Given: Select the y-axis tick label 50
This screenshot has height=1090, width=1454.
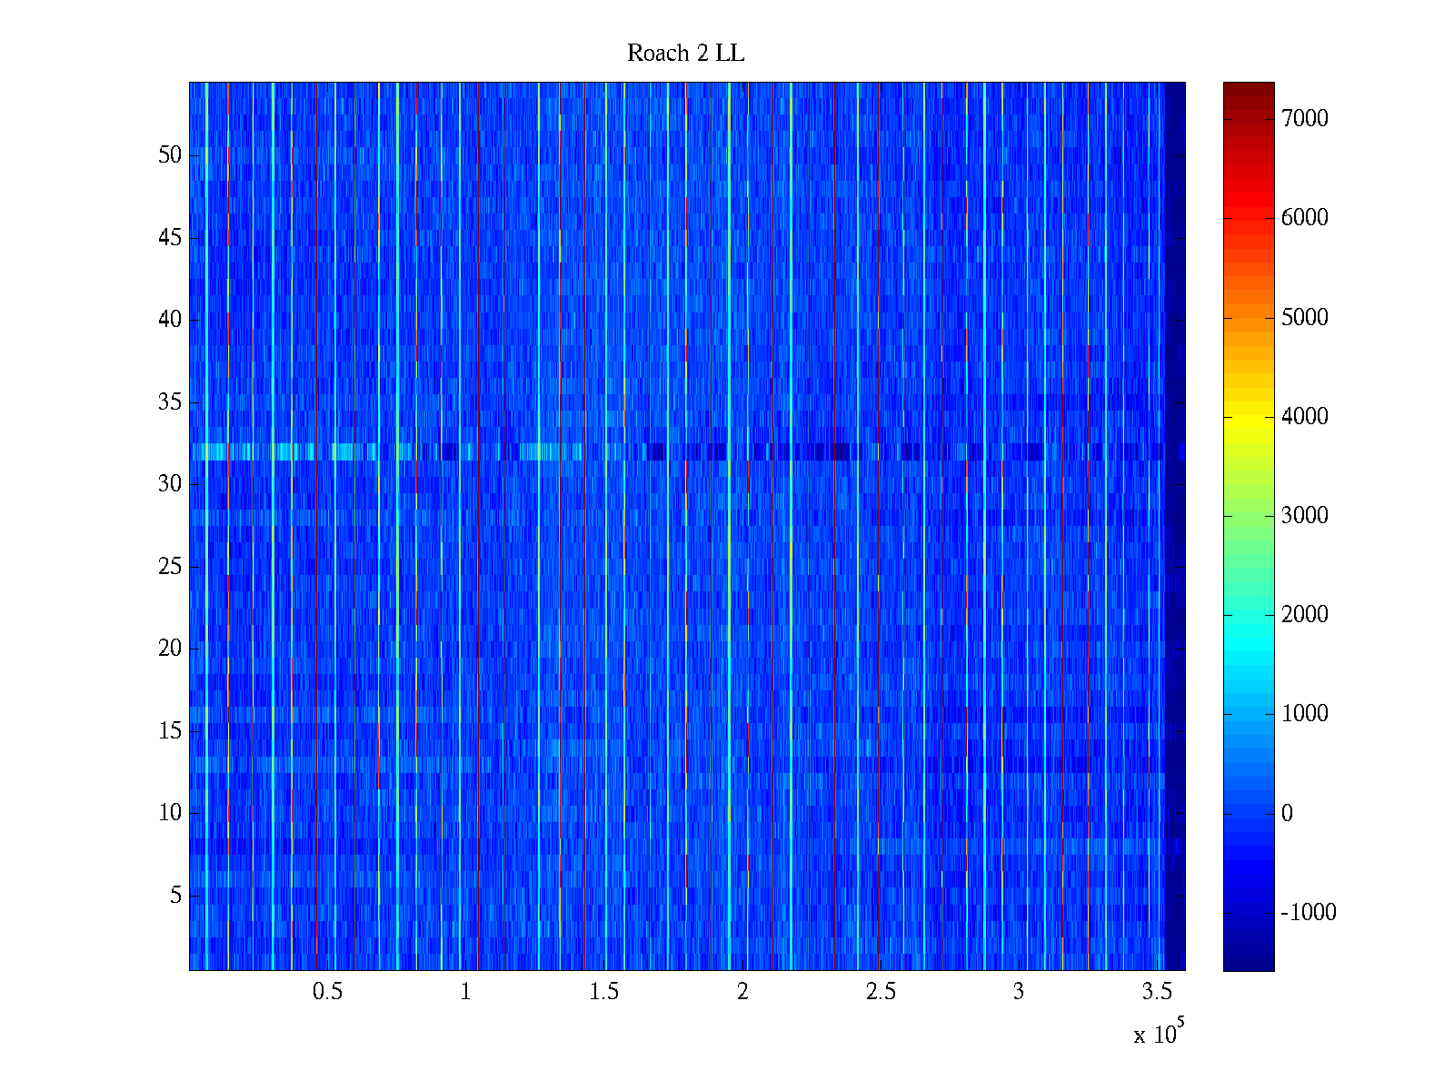Looking at the screenshot, I should click(170, 155).
